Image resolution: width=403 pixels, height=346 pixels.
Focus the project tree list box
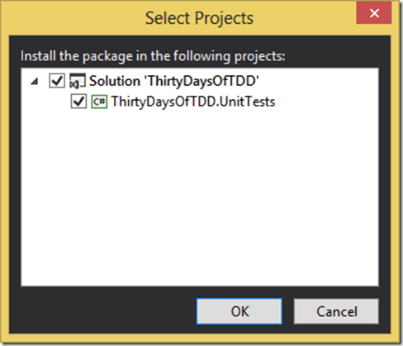(200, 177)
